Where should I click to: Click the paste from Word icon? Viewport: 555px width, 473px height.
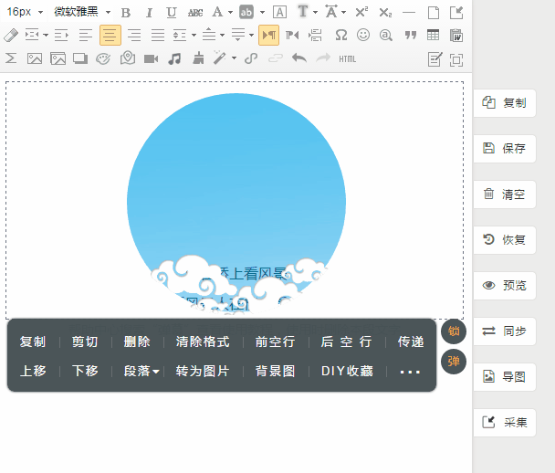pyautogui.click(x=456, y=35)
